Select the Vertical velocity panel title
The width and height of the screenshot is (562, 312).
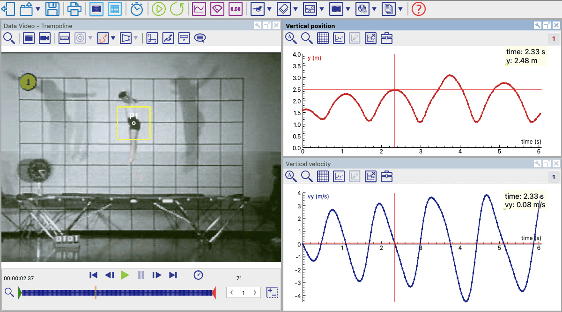[308, 164]
